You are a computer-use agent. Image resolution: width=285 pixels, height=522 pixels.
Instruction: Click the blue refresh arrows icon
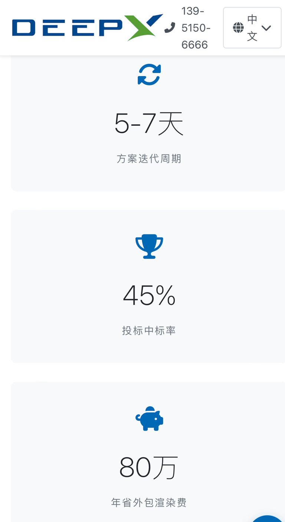(x=149, y=74)
